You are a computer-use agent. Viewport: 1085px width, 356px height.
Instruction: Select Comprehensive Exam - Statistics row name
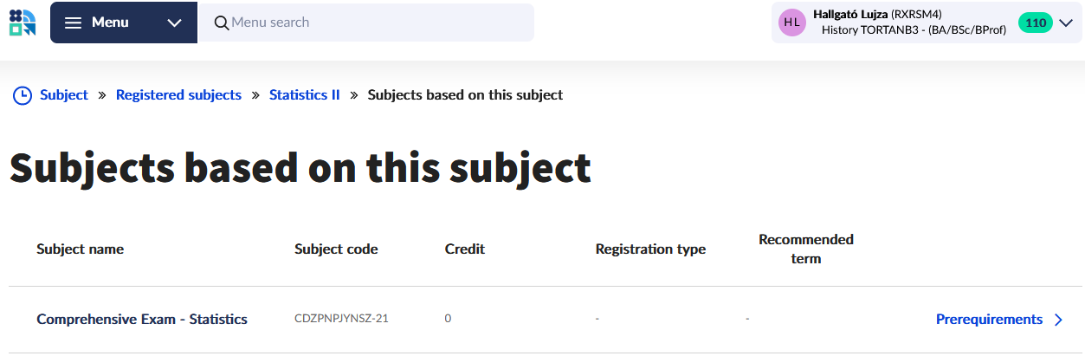pyautogui.click(x=142, y=320)
